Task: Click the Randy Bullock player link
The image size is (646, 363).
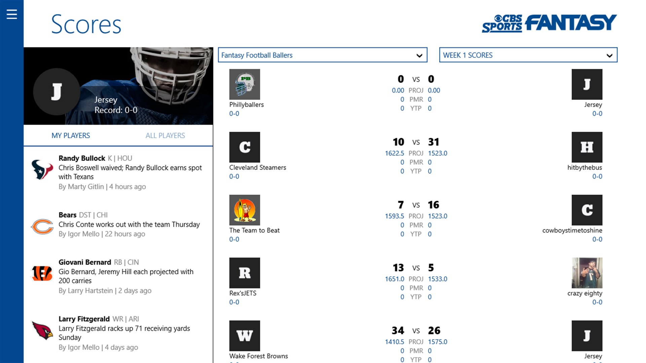Action: 82,157
